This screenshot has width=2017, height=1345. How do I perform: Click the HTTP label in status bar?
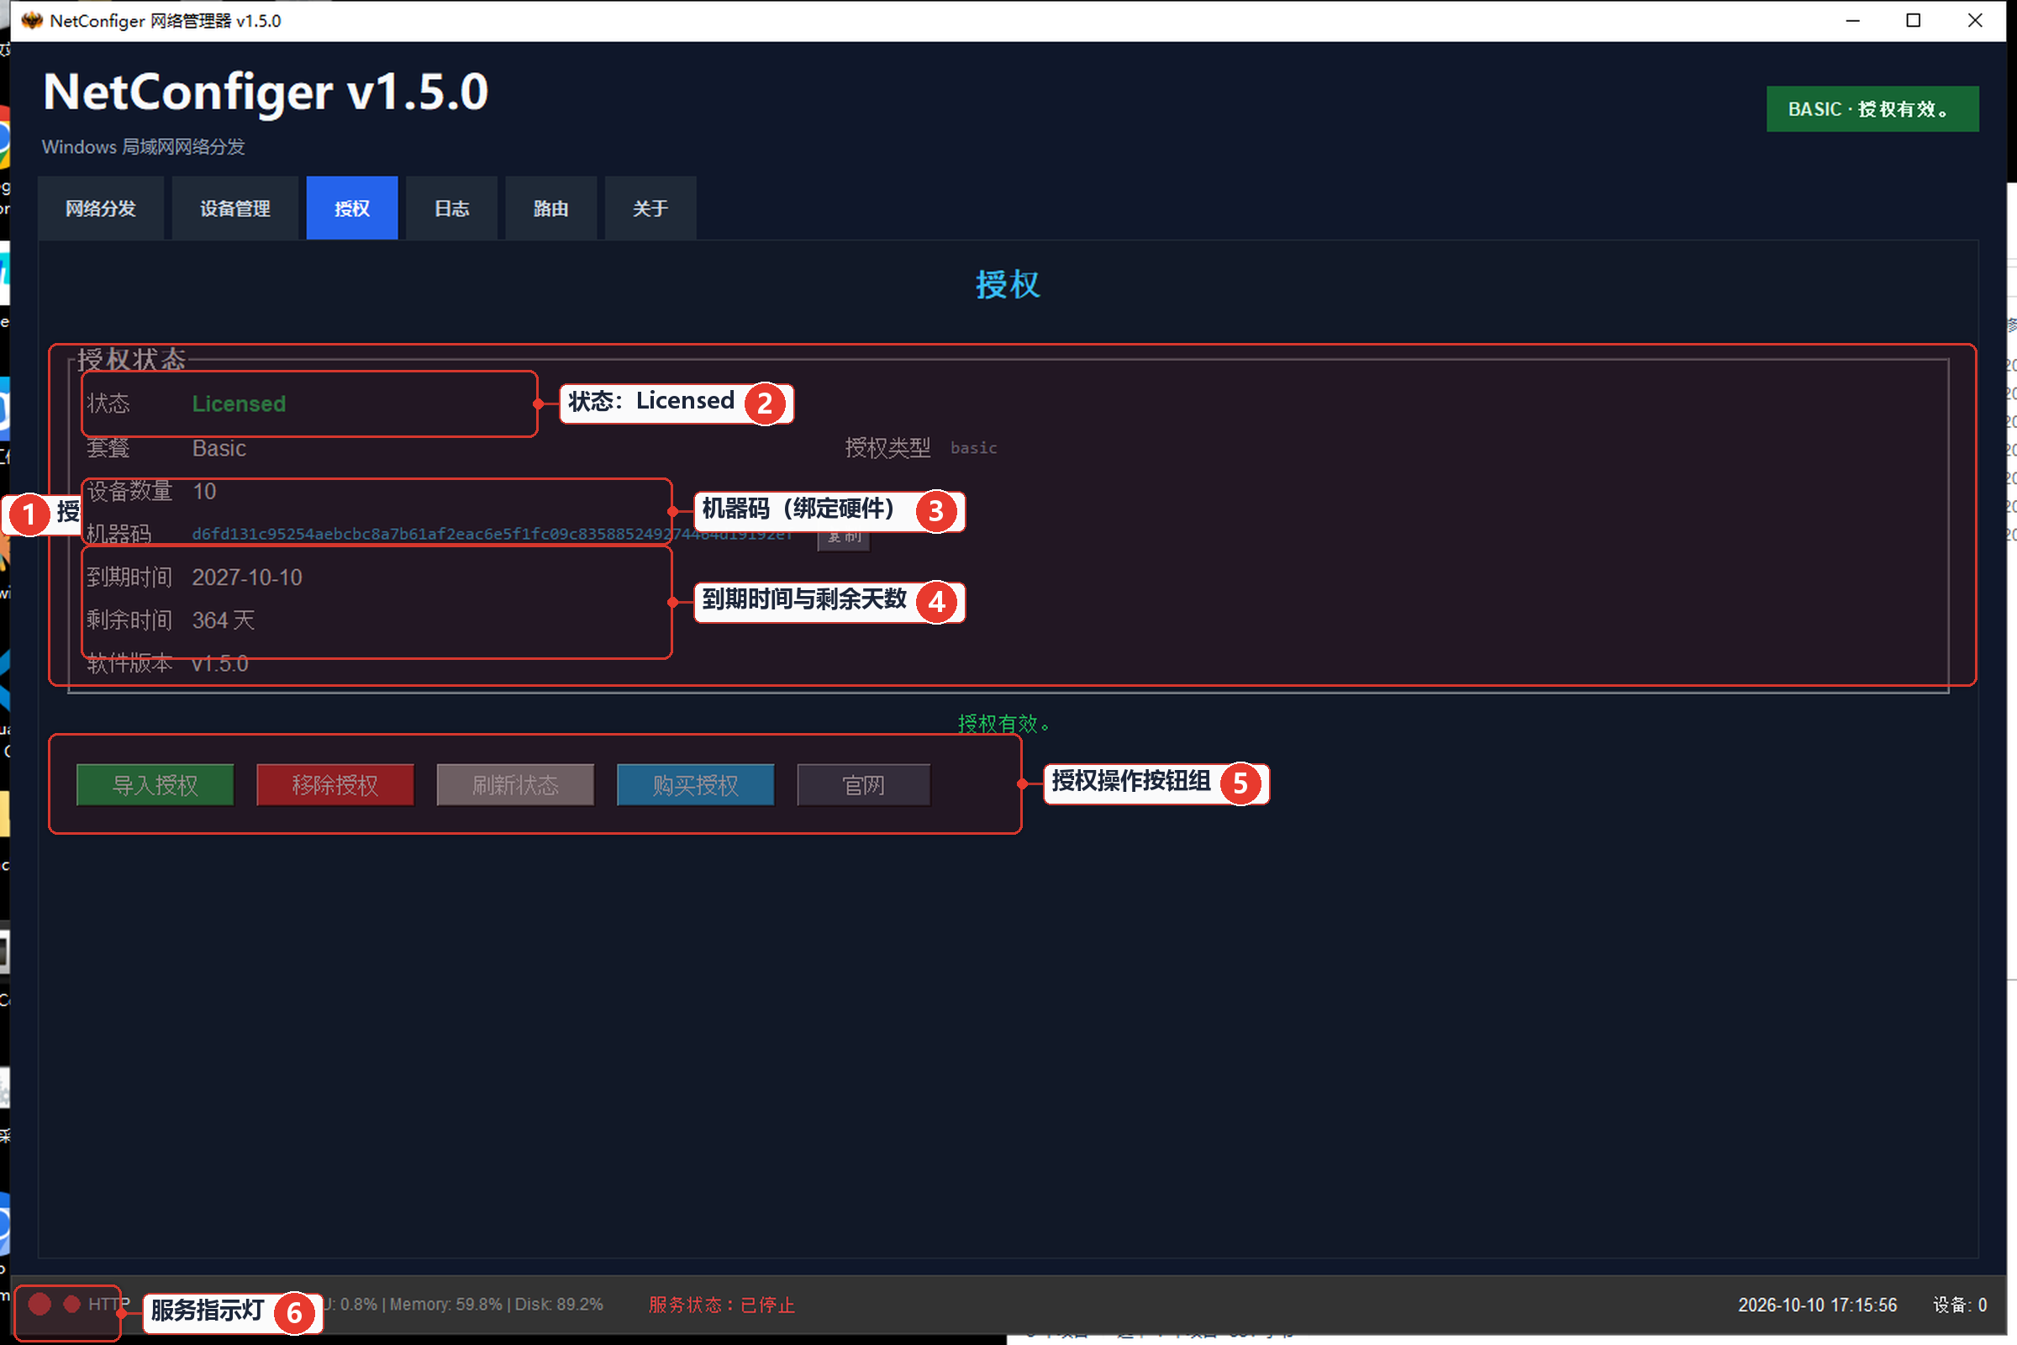click(108, 1304)
